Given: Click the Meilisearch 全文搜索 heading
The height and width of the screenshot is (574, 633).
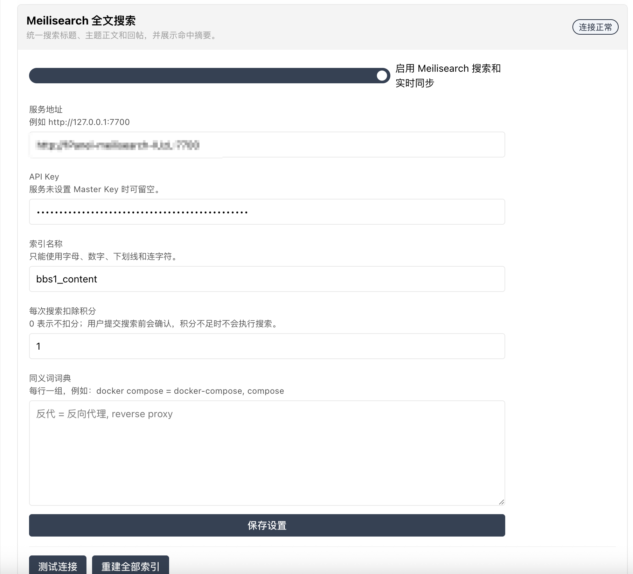Looking at the screenshot, I should tap(81, 21).
